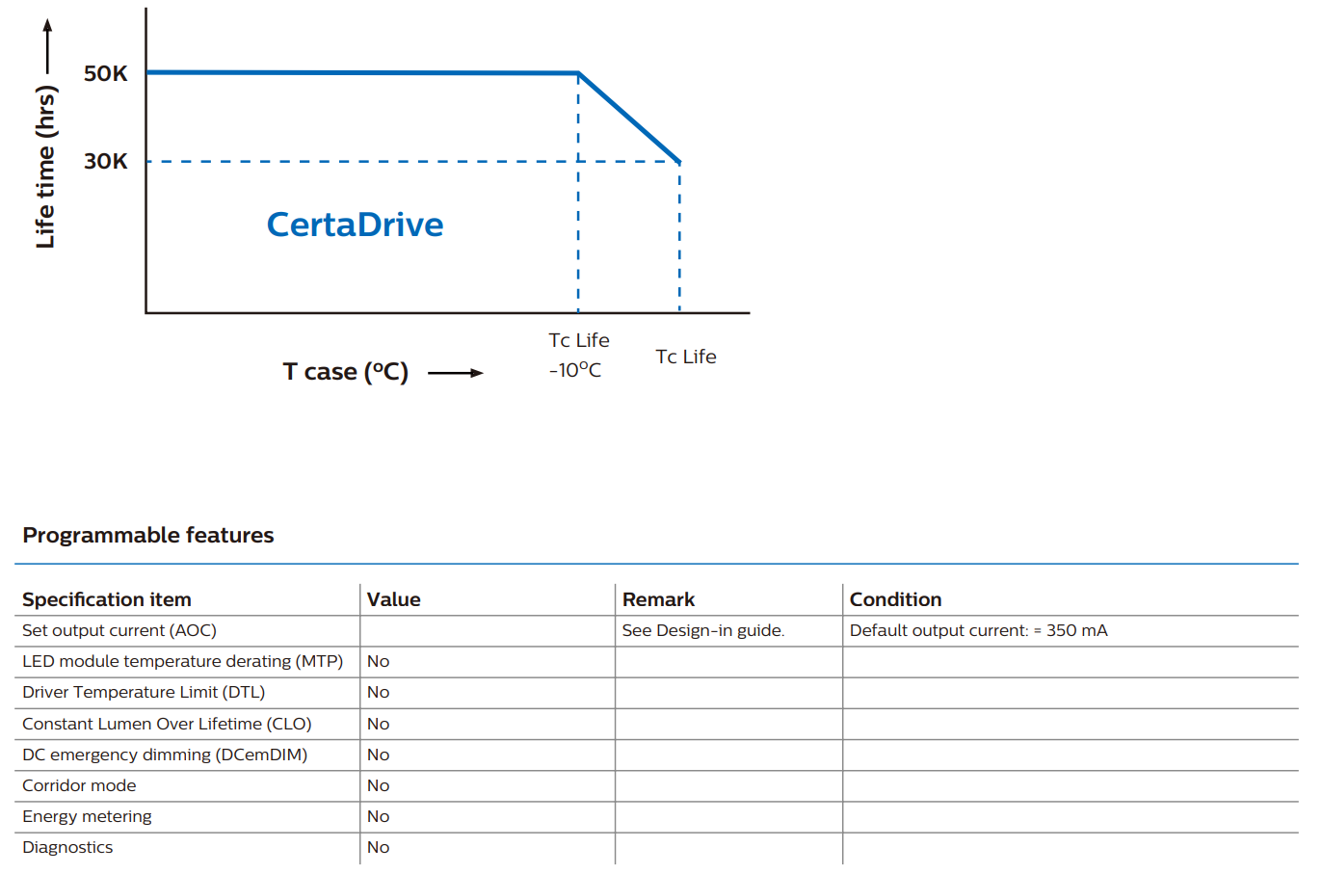The height and width of the screenshot is (874, 1322).
Task: Click the 'Tc Life -10°C' axis label
Action: tap(579, 355)
